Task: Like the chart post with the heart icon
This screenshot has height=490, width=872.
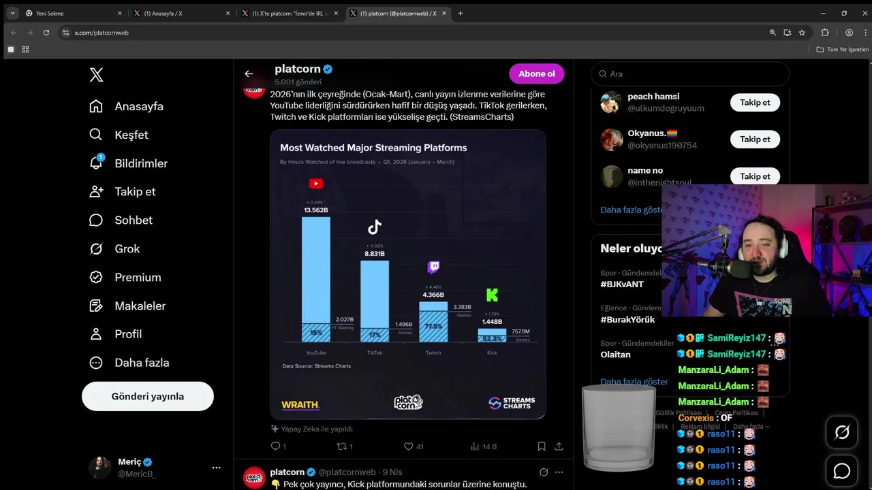Action: pos(409,446)
